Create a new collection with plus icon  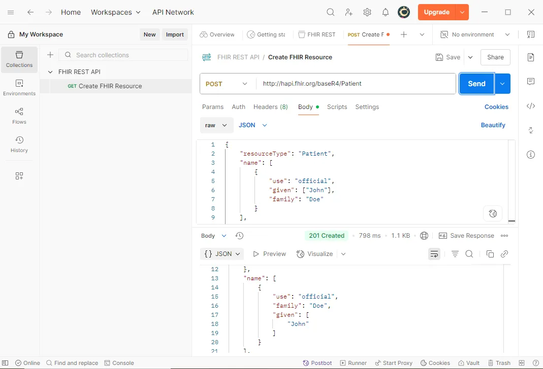(50, 55)
